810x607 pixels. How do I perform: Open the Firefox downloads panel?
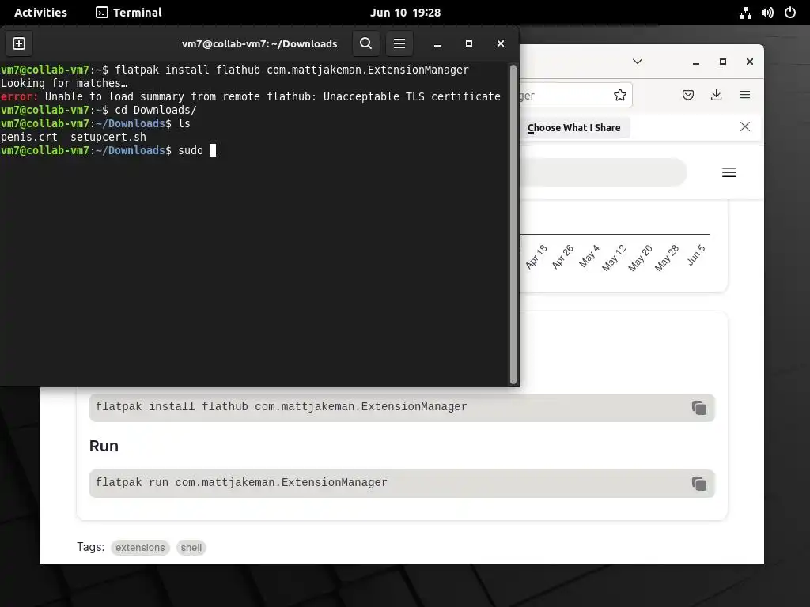[x=717, y=95]
